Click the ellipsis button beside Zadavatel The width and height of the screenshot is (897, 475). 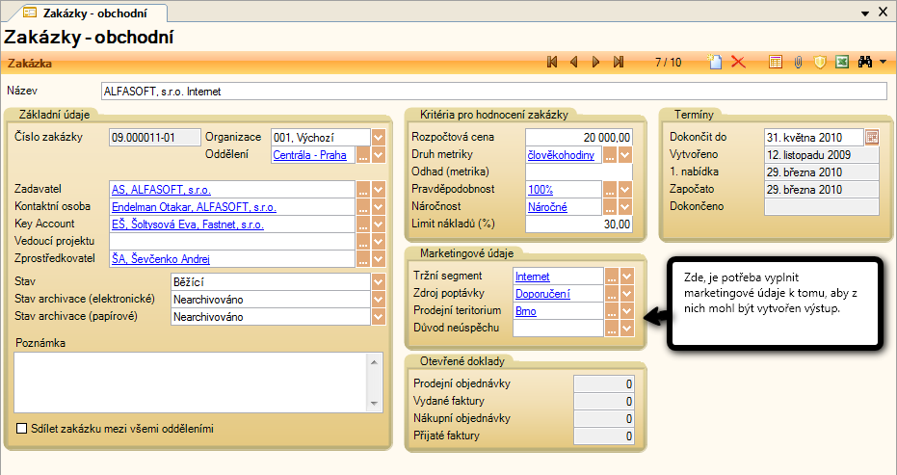pyautogui.click(x=364, y=190)
